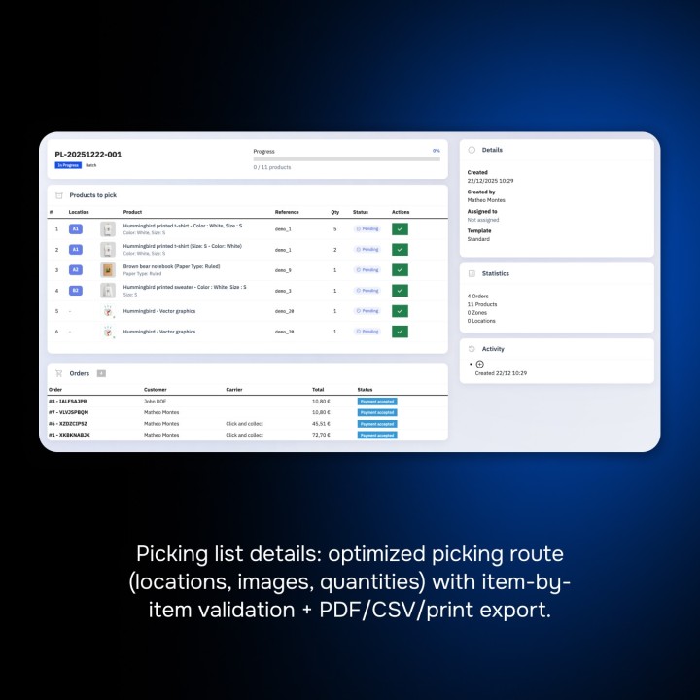Validate the Hummingbird printed sweater row
Viewport: 700px width, 700px height.
[x=400, y=291]
